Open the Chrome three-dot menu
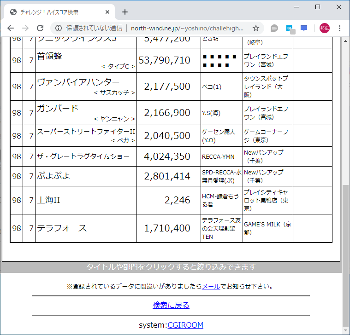This screenshot has width=350, height=335. click(x=339, y=28)
